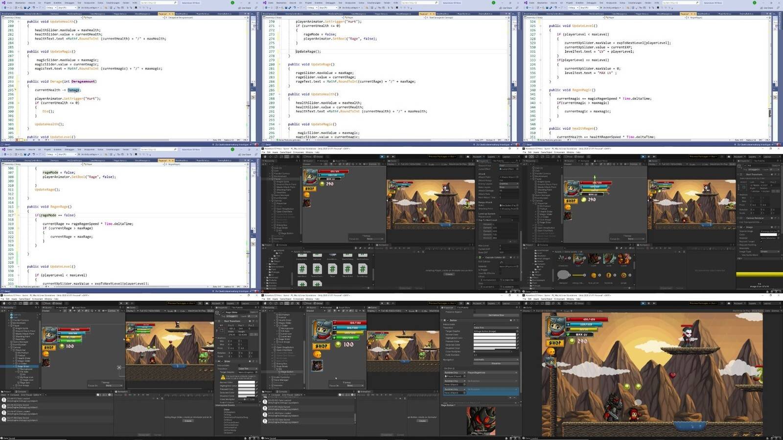Open Window menu in script assets Unity window
The width and height of the screenshot is (783, 440).
[309, 152]
